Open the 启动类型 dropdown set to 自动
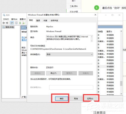This screenshot has height=114, width=126. coord(70,54)
